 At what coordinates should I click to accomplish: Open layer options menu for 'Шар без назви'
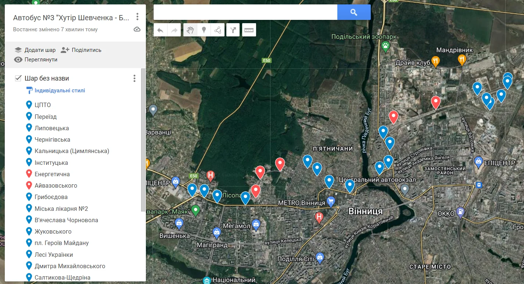point(134,78)
